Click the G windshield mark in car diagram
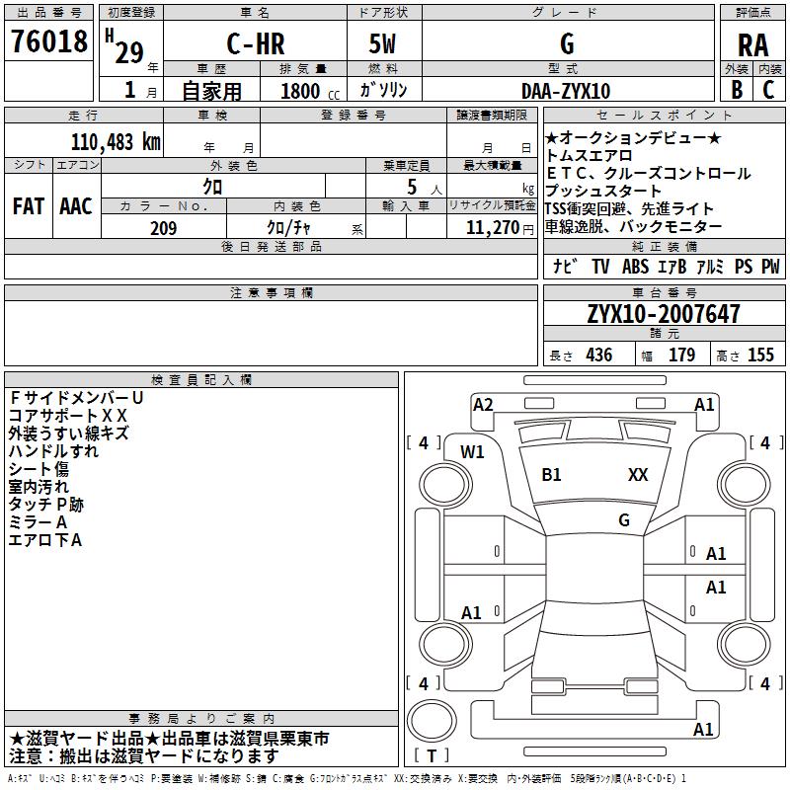Viewport: 790px width, 790px height. pos(623,519)
